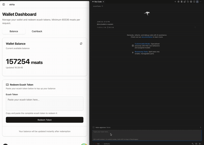
Task: Click the Roo Code kangaroo logo
Action: click(147, 13)
